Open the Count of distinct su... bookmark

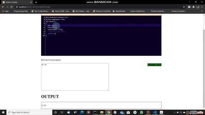click(x=137, y=11)
